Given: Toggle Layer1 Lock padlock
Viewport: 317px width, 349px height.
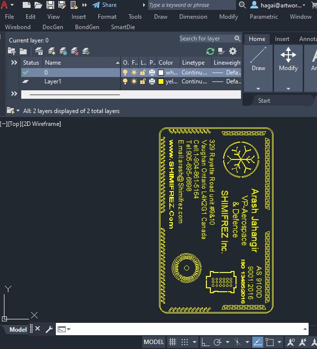Looking at the screenshot, I should [x=143, y=81].
